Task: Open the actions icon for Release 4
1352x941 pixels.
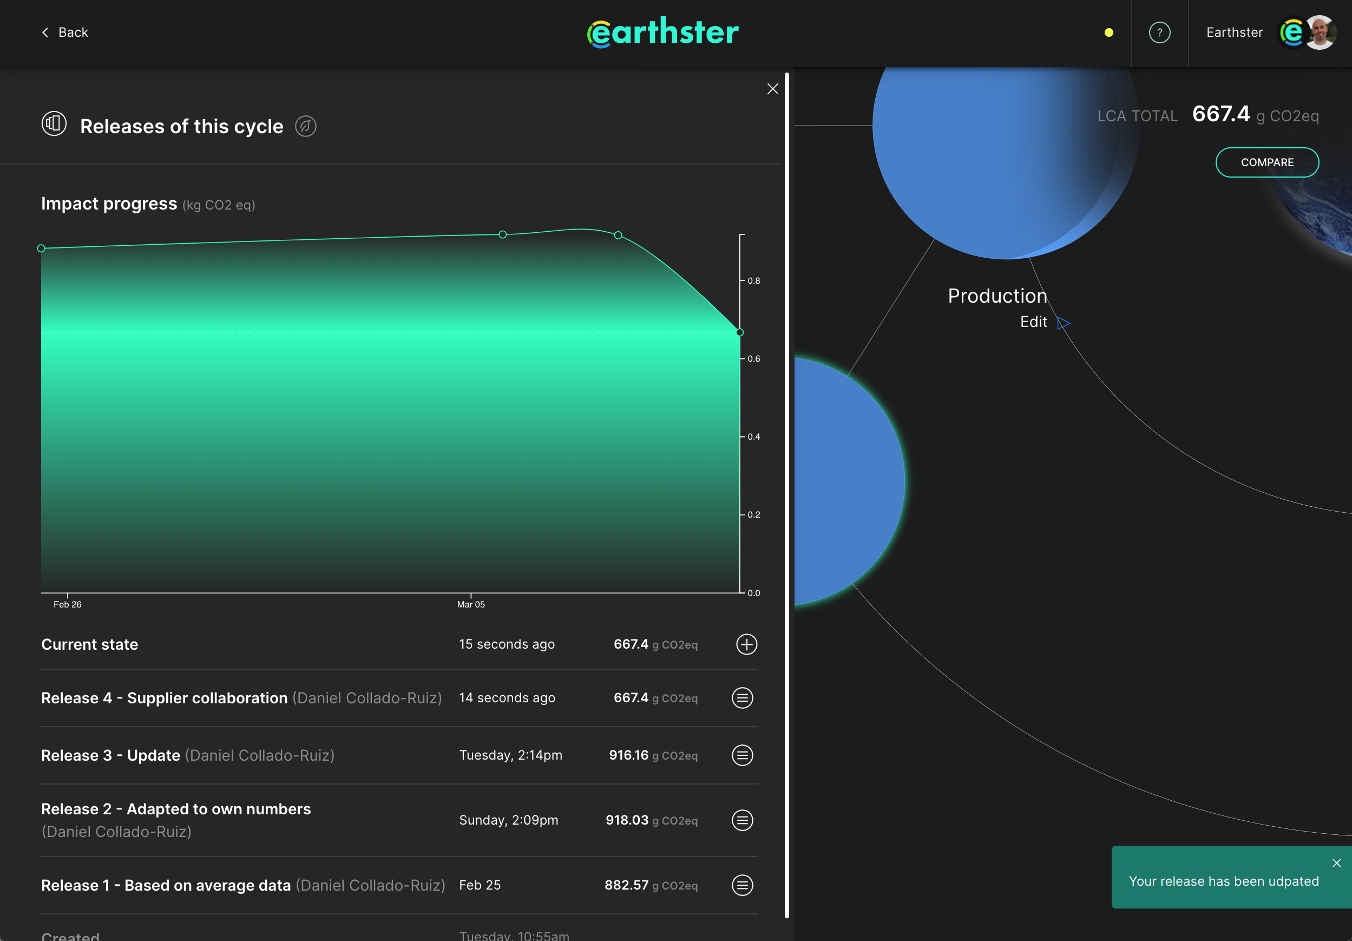Action: tap(743, 698)
